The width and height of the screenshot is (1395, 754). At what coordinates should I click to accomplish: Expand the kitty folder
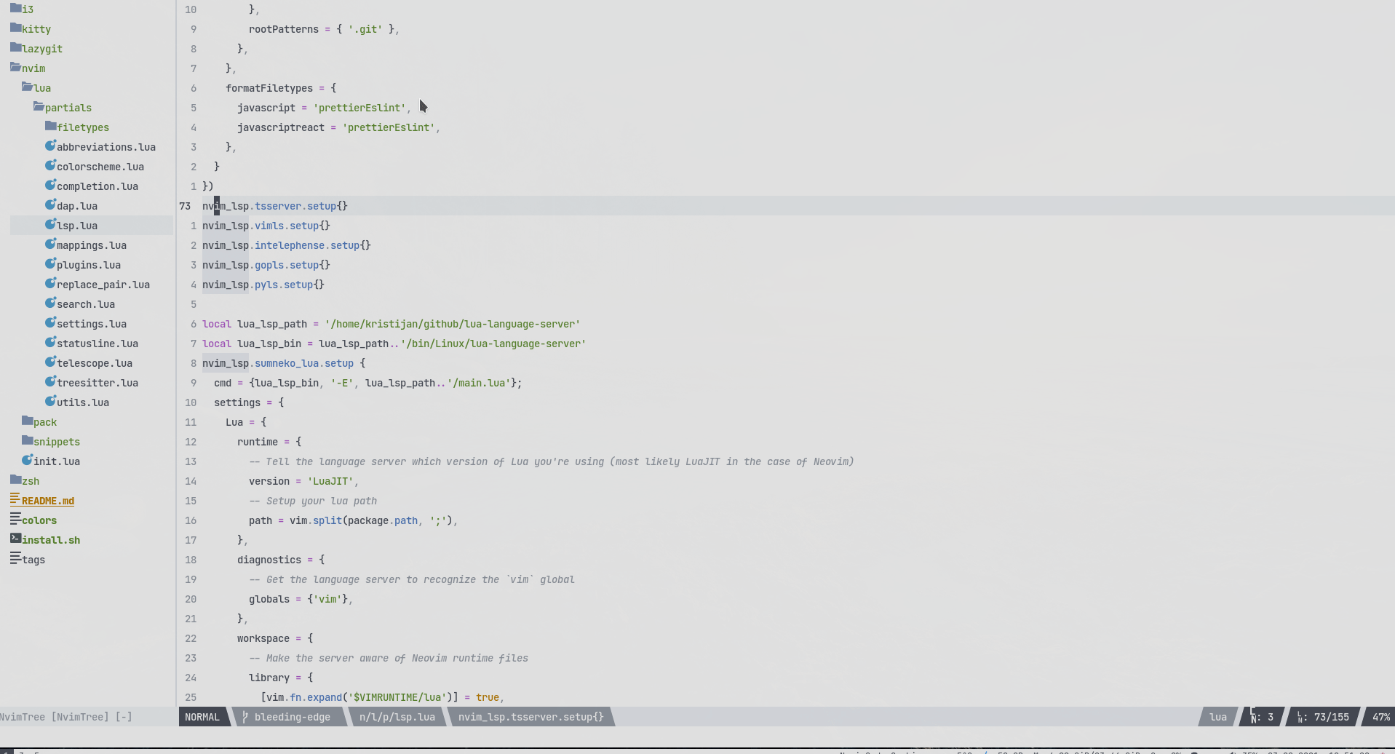[31, 29]
